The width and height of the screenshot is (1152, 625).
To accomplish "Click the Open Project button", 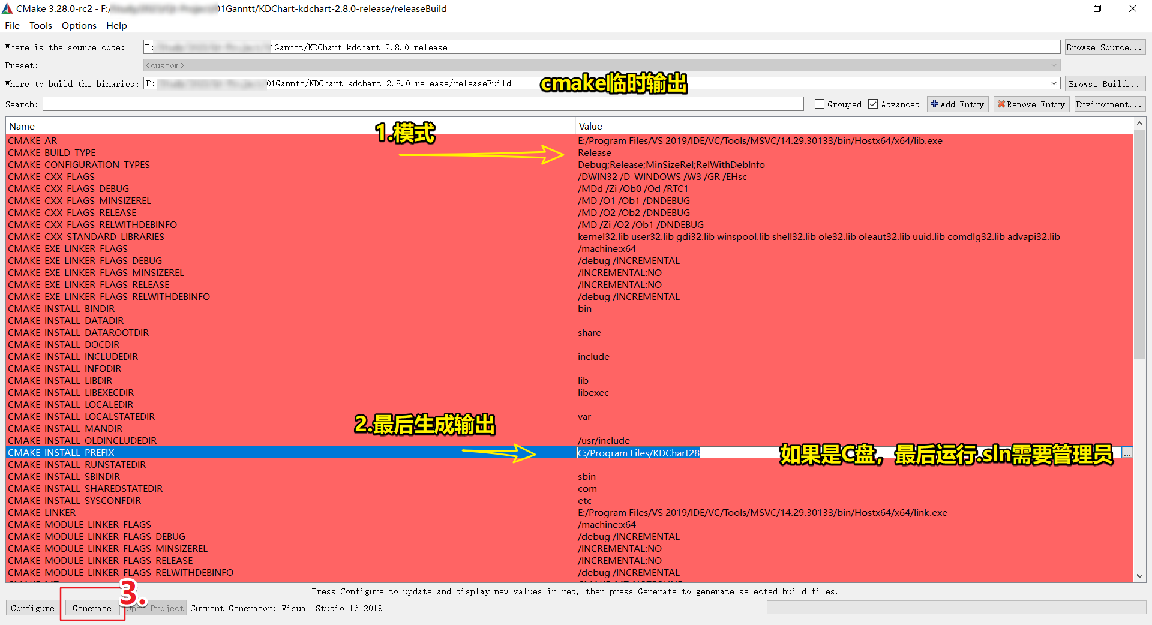I will tap(157, 608).
